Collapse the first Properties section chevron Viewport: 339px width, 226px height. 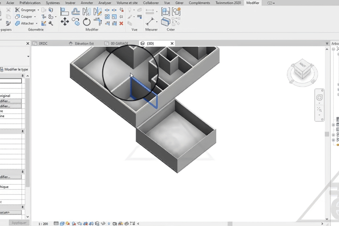point(23,75)
